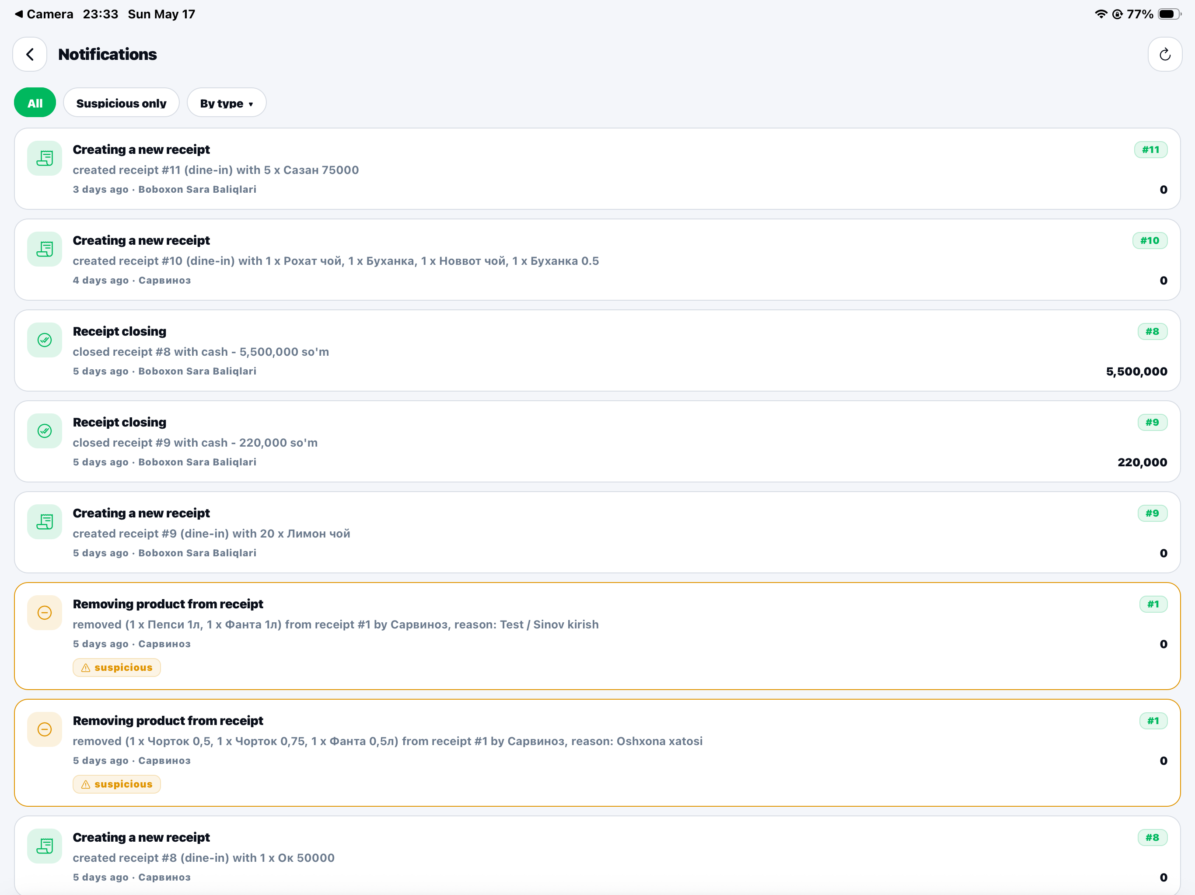Viewport: 1195px width, 895px height.
Task: Tap receipt icon of created receipt #9
Action: coord(45,521)
